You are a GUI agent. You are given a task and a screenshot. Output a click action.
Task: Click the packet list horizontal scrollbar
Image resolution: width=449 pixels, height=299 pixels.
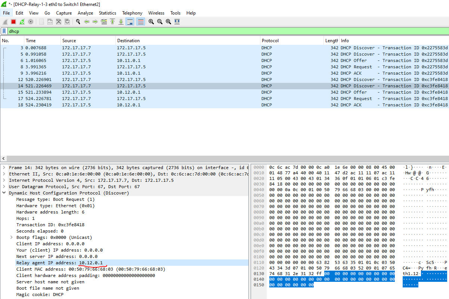click(224, 159)
